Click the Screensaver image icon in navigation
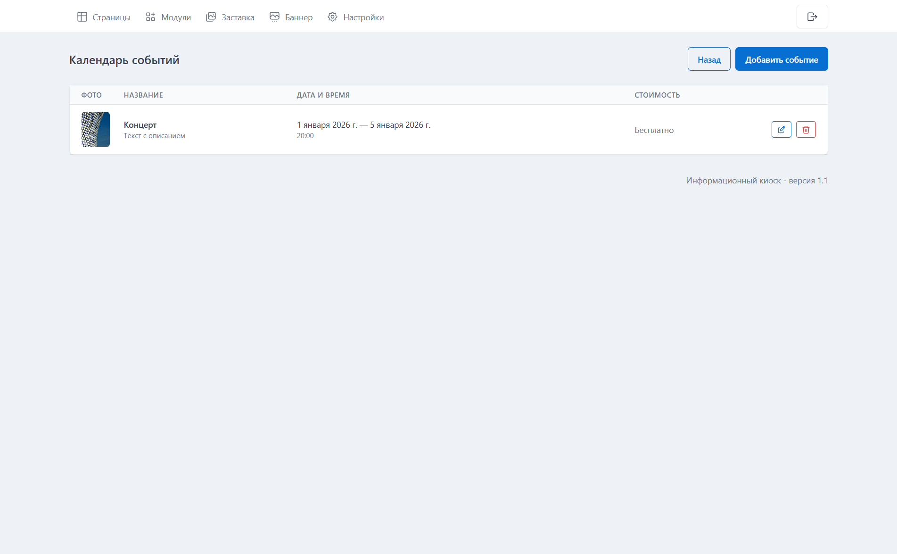This screenshot has width=897, height=554. click(211, 17)
